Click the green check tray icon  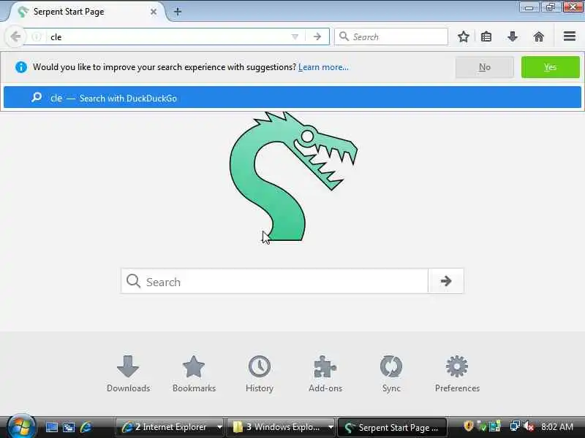(x=482, y=426)
